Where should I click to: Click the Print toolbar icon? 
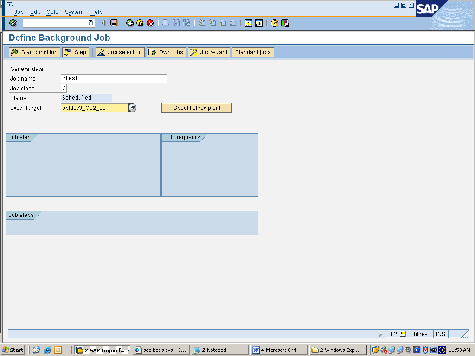coord(165,23)
